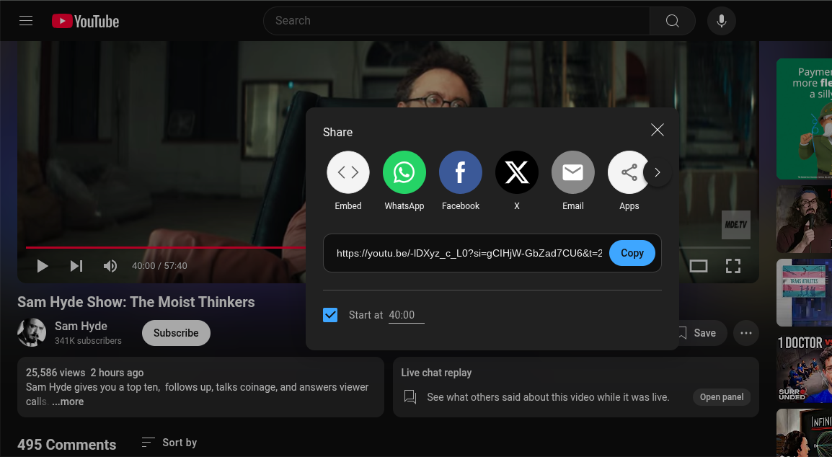Image resolution: width=832 pixels, height=457 pixels.
Task: Copy the share link
Action: pyautogui.click(x=632, y=253)
